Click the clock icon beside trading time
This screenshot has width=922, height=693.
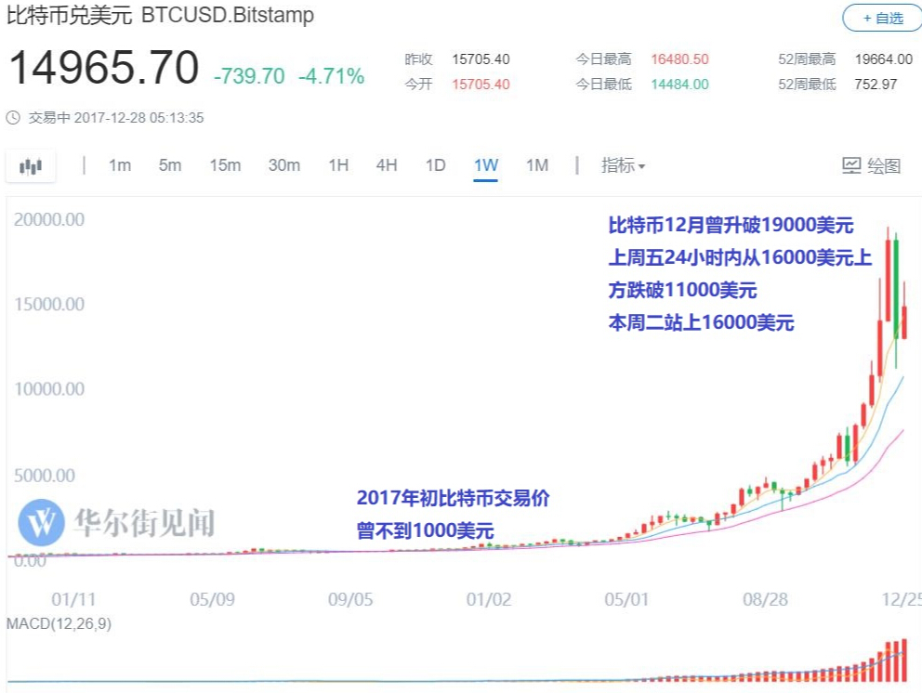(x=13, y=118)
